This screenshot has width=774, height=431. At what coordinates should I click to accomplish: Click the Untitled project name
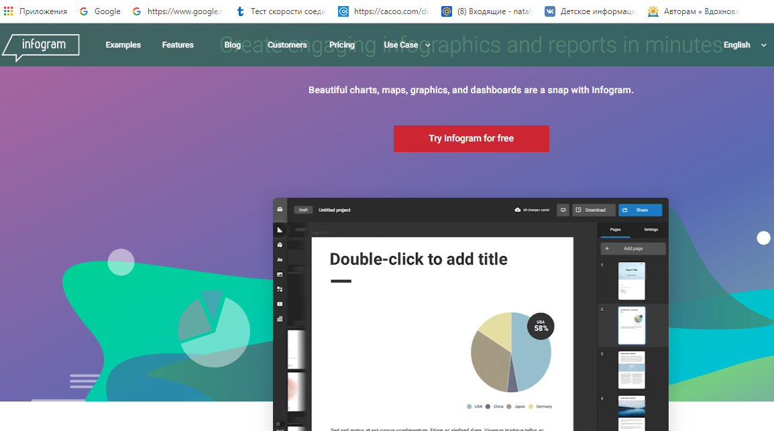(335, 210)
